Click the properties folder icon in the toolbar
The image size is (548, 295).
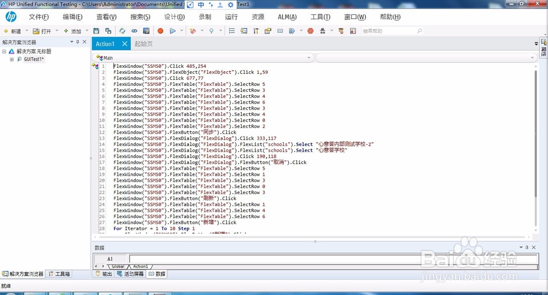pos(268,31)
